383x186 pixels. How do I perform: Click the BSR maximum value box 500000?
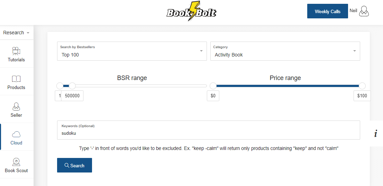pos(72,96)
